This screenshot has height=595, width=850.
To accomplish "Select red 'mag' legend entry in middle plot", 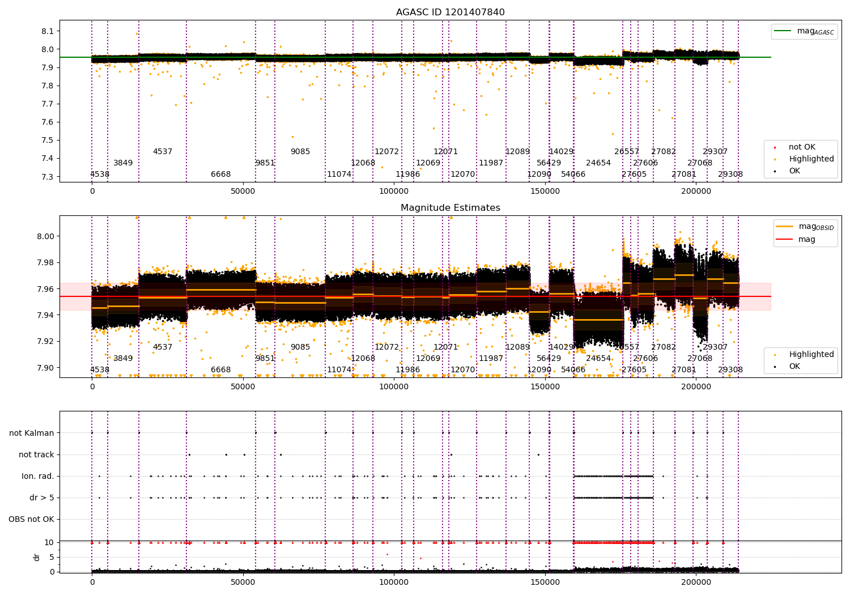I will [x=796, y=240].
